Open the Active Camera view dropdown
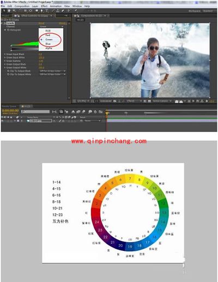 (x=162, y=101)
